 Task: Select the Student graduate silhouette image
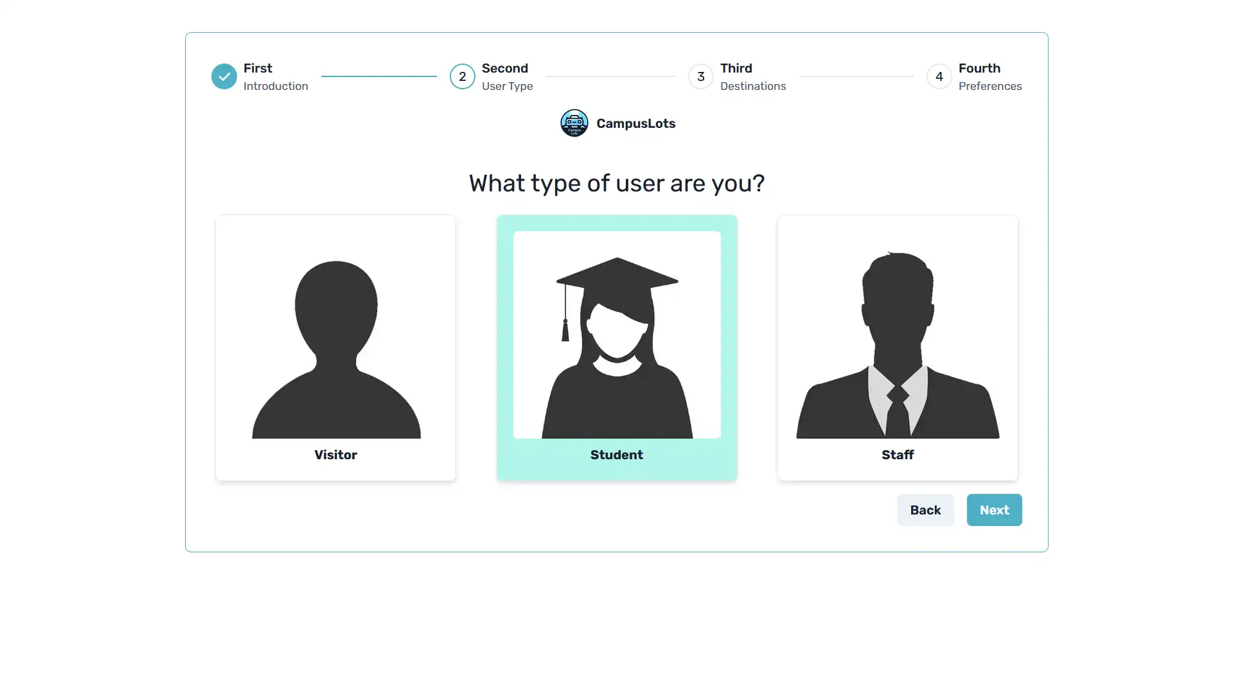[x=617, y=335]
